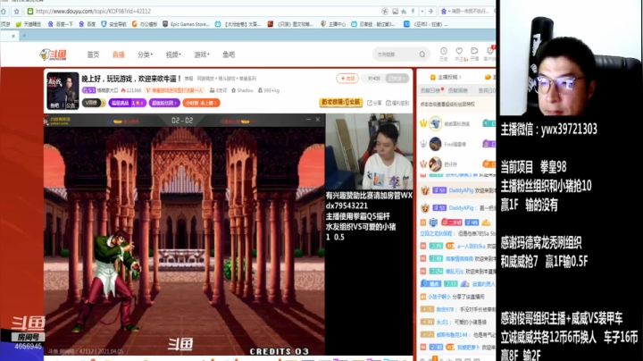This screenshot has height=361, width=643.
Task: Click first ranked user crown avatar
Action: [435, 123]
